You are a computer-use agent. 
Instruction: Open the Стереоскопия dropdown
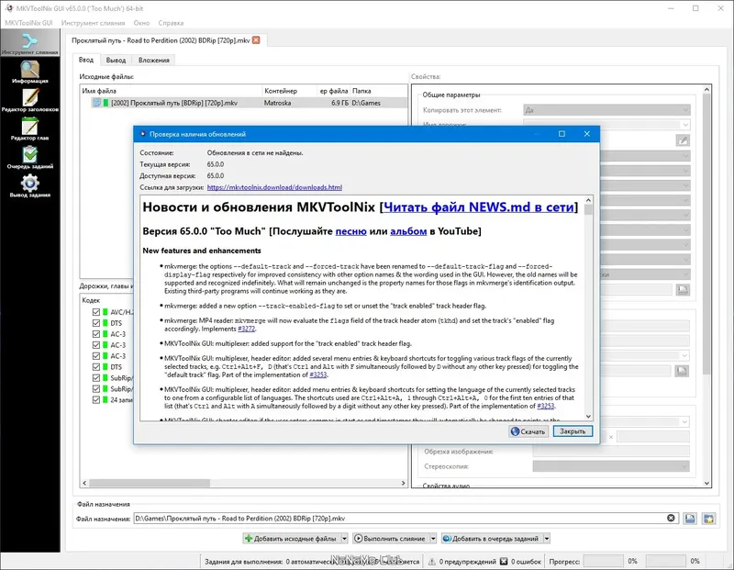(611, 466)
